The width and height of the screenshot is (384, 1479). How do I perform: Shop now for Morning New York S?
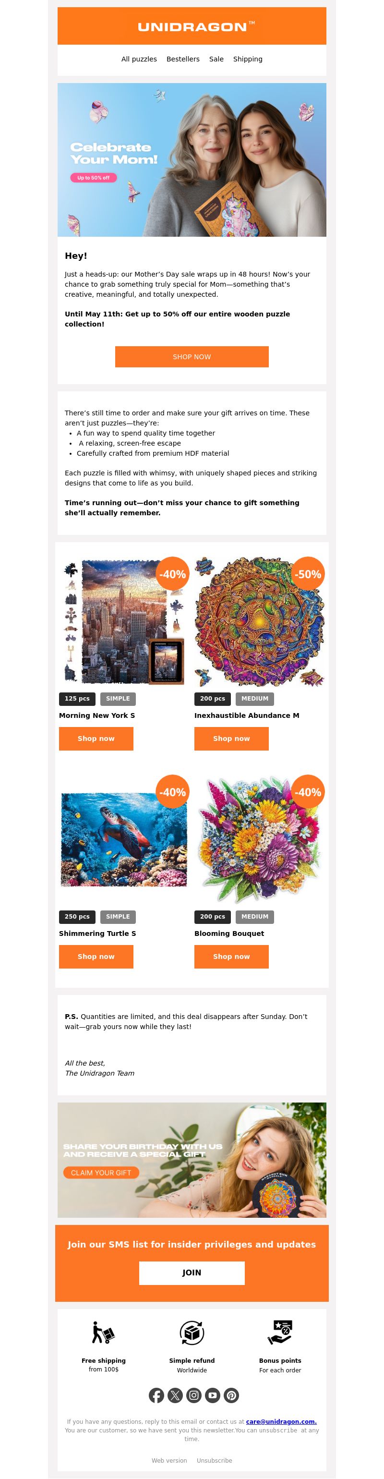(x=96, y=739)
